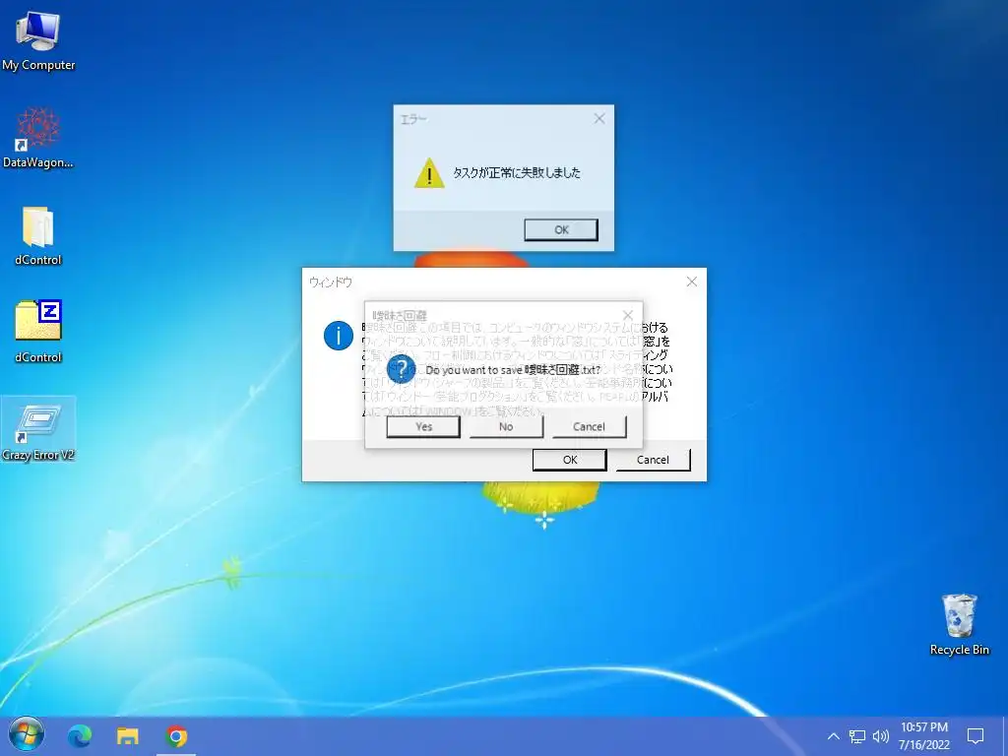Click Yes in the save prompt

(423, 427)
